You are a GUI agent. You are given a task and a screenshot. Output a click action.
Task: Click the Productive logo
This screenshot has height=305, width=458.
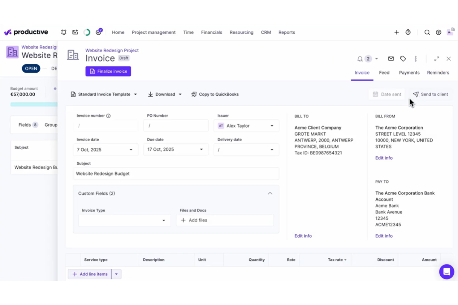[x=26, y=32]
